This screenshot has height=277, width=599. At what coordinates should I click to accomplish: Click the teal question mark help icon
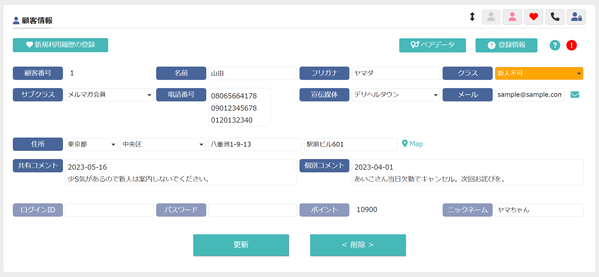555,45
